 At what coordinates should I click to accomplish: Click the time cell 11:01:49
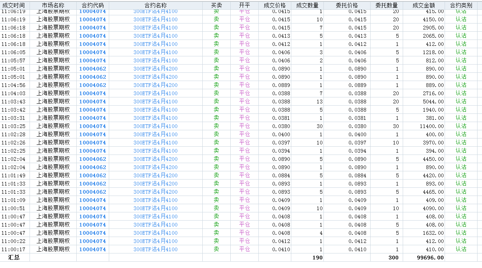pyautogui.click(x=13, y=175)
